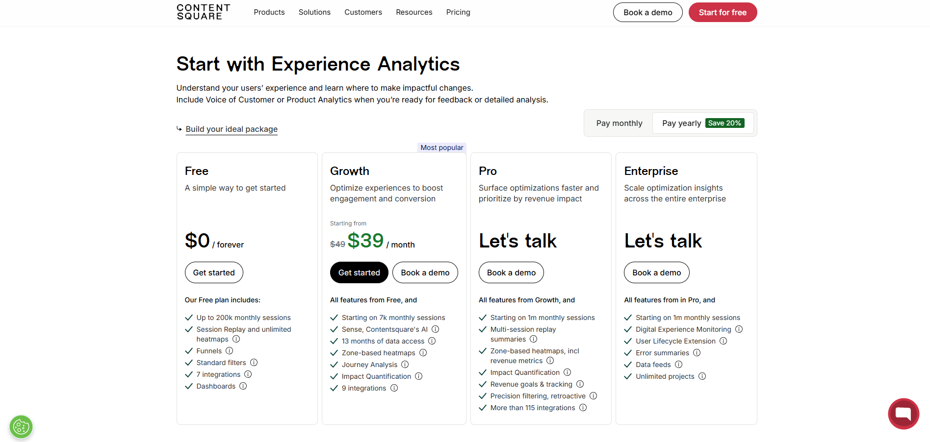
Task: Go to the Pricing menu item
Action: click(x=458, y=12)
